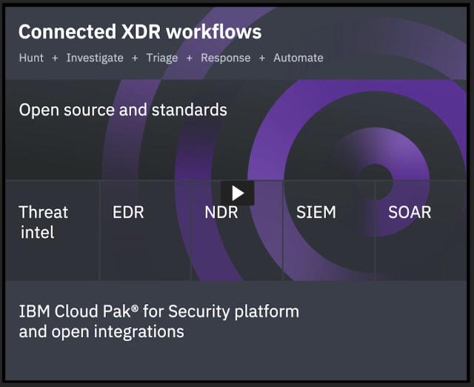Select the 'Triage' workflow label
The image size is (474, 387).
click(162, 58)
